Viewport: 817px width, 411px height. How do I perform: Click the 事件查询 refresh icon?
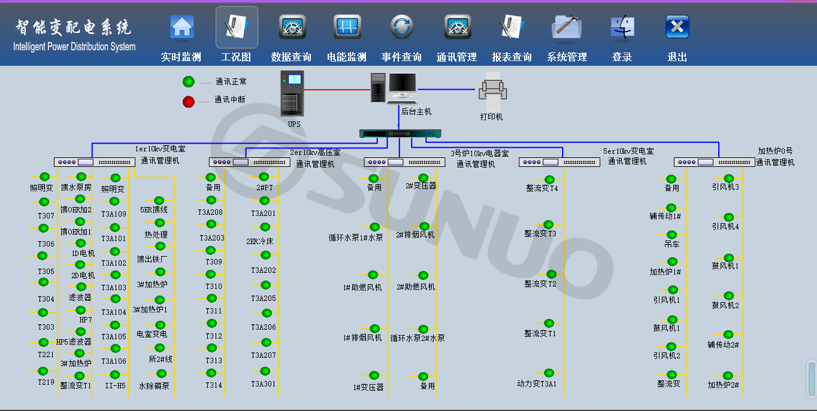[x=402, y=28]
